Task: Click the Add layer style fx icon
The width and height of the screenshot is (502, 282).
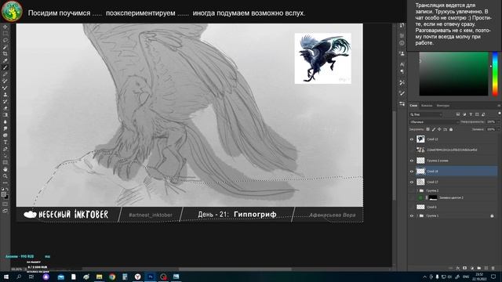Action: (x=458, y=268)
